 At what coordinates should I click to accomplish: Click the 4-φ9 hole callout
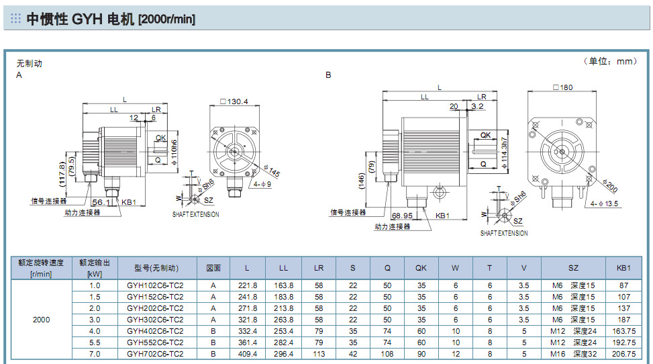point(262,184)
